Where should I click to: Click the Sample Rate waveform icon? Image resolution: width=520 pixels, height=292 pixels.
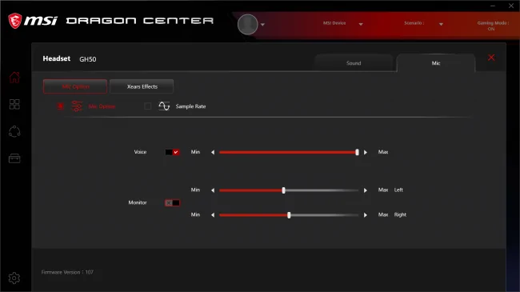164,106
